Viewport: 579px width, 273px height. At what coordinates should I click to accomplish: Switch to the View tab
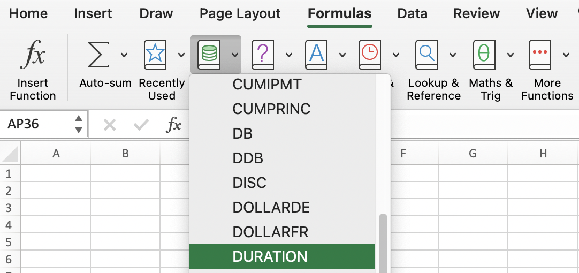point(542,14)
